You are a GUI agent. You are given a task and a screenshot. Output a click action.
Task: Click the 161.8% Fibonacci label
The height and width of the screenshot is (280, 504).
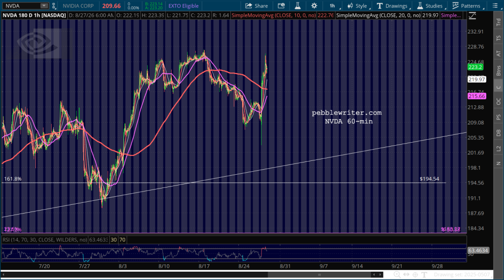coord(13,179)
